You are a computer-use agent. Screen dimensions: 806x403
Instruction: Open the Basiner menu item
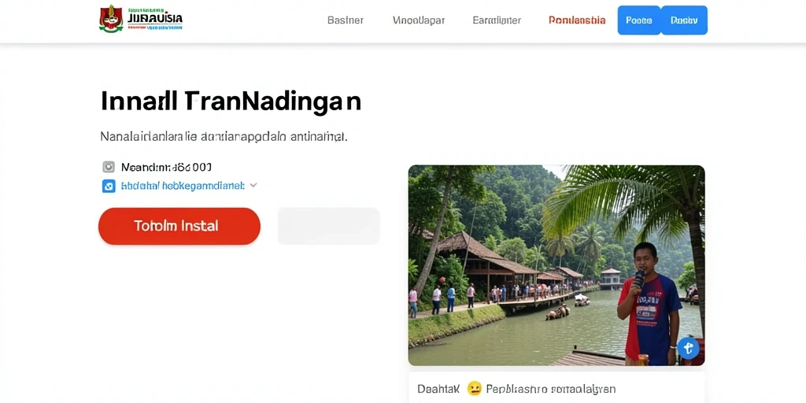coord(346,20)
